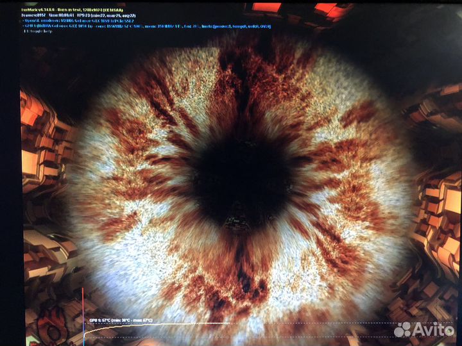The height and width of the screenshot is (346, 462).
Task: Click the orange block pattern on right edge
Action: point(443,205)
